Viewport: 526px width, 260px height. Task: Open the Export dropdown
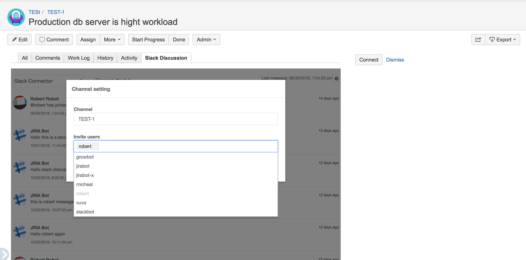503,40
